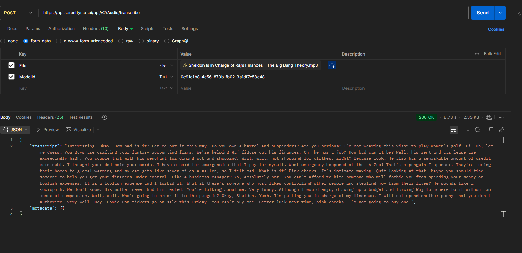Click the link icon in response toolbar
Screen dimensions: 522x253
pyautogui.click(x=501, y=130)
